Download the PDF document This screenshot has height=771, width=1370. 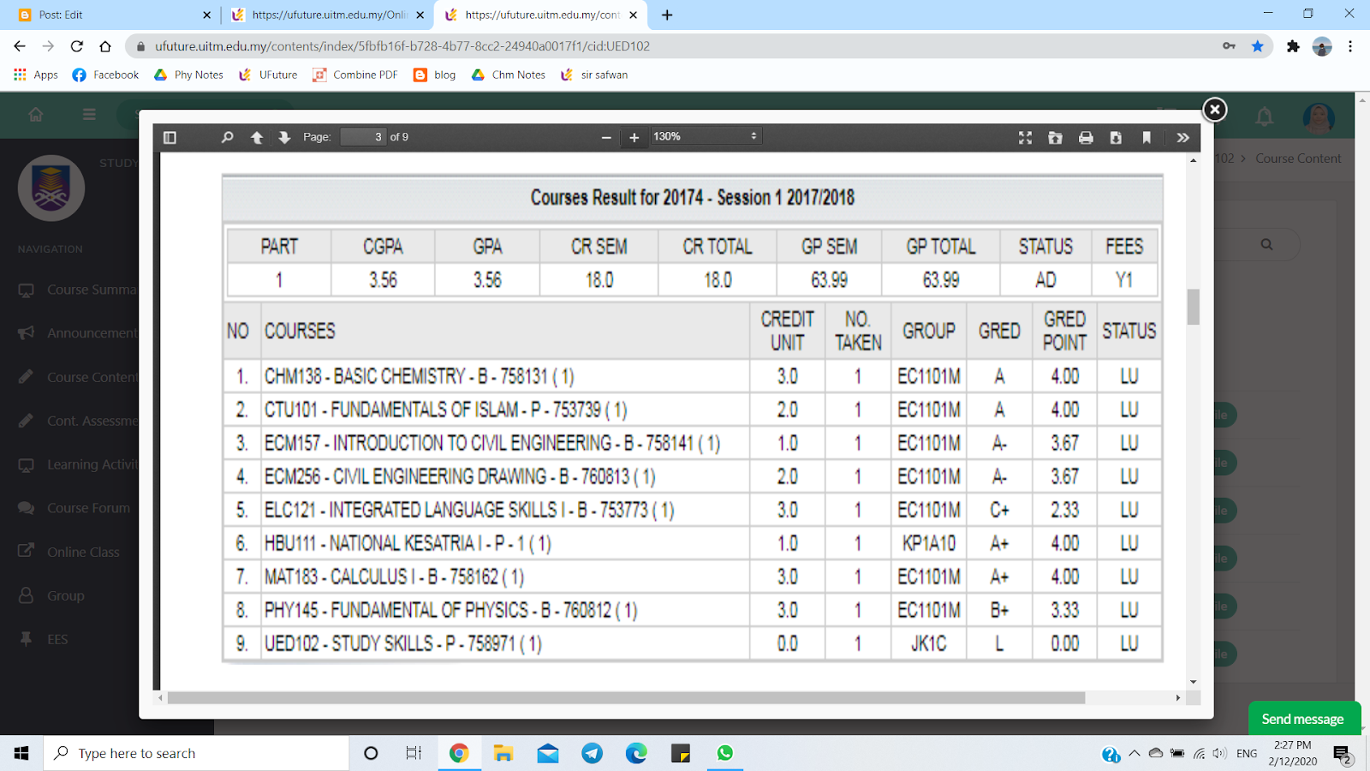coord(1116,137)
